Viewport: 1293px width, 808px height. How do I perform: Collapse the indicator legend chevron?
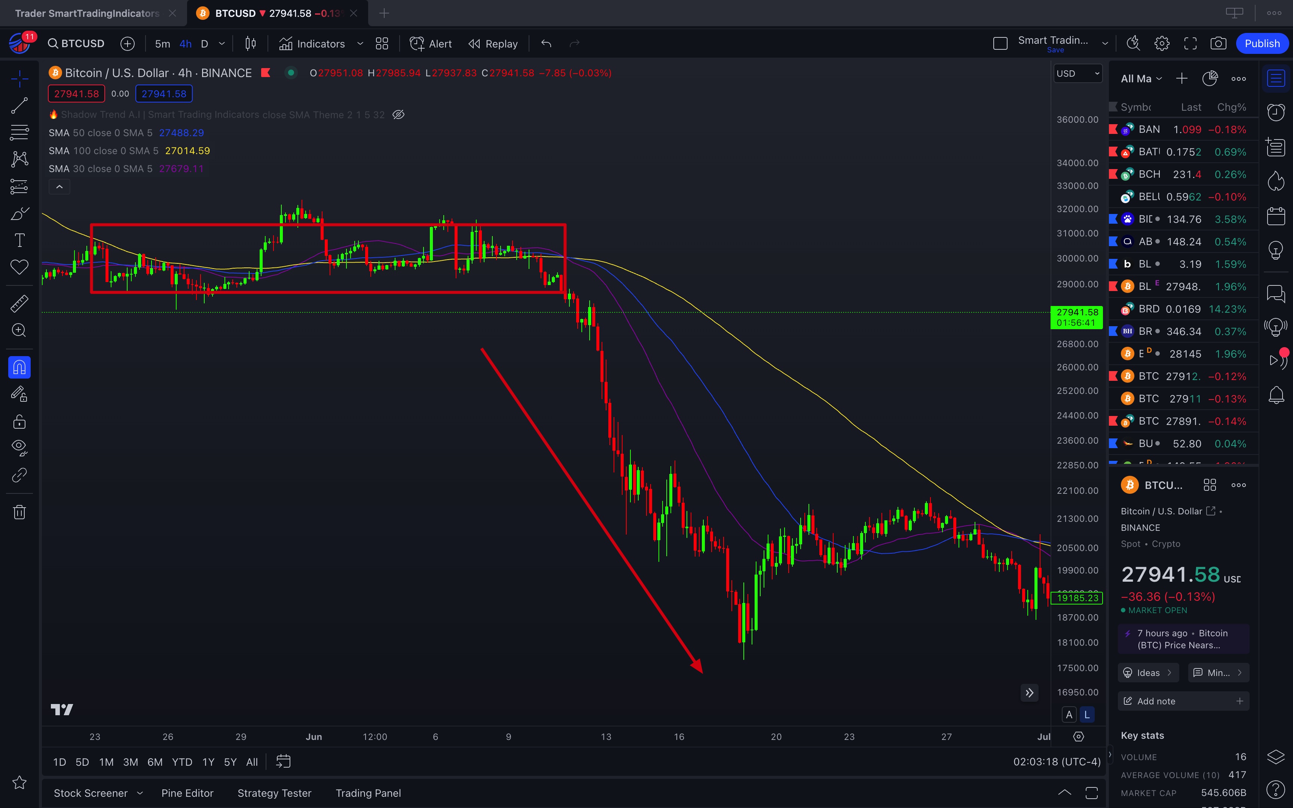coord(59,187)
